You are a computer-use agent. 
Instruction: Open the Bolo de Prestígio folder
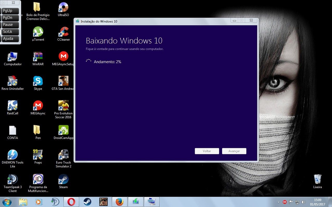(x=38, y=11)
